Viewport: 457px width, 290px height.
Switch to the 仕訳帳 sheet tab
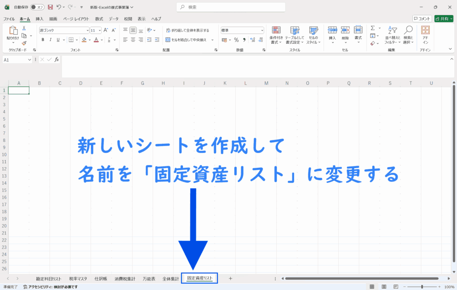pyautogui.click(x=100, y=278)
